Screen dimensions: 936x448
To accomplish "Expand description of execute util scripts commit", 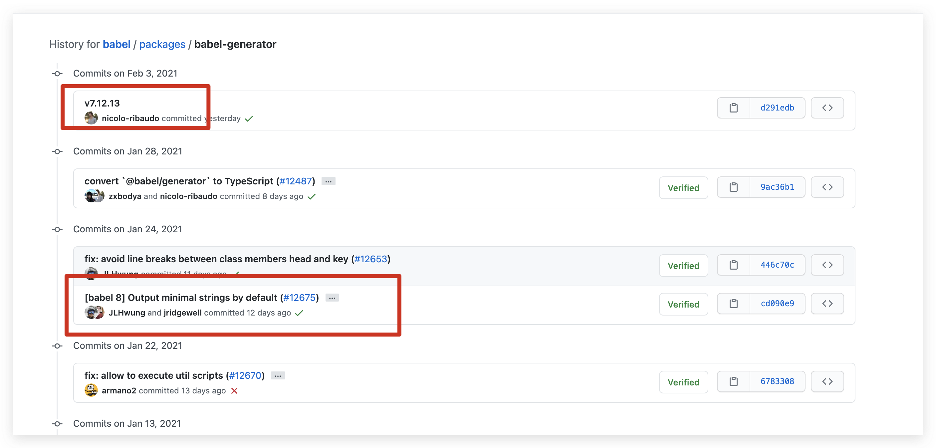I will coord(278,376).
